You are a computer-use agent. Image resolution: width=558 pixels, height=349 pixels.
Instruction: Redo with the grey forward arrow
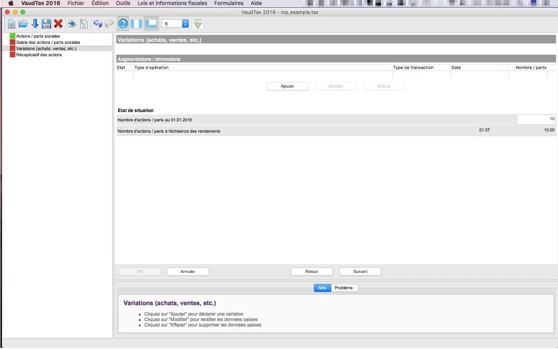click(109, 24)
